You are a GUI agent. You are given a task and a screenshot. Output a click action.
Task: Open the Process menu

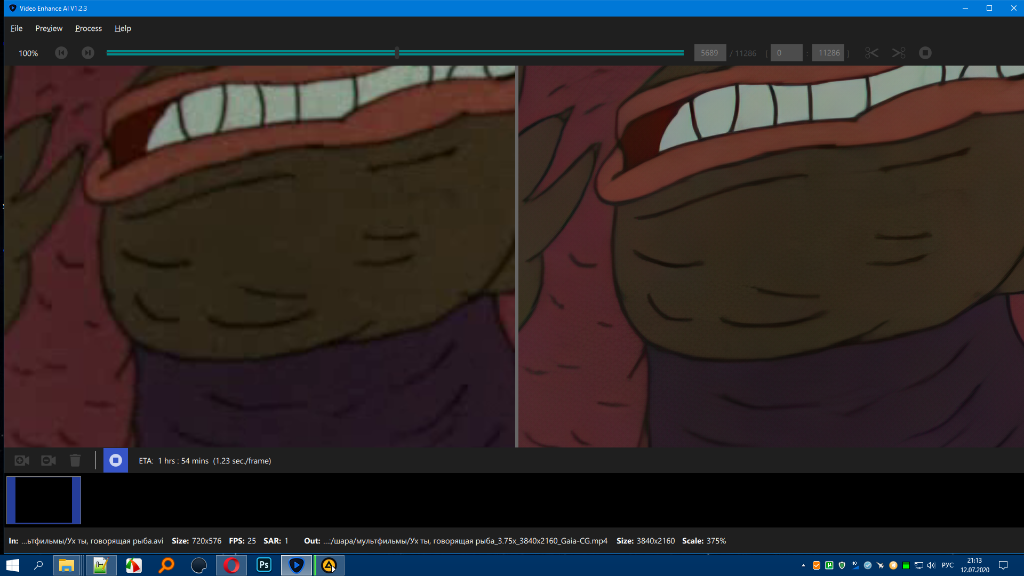click(89, 28)
